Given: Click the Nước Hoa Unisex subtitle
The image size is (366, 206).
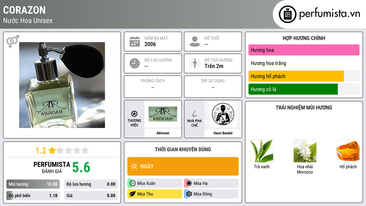Looking at the screenshot, I should point(28,20).
